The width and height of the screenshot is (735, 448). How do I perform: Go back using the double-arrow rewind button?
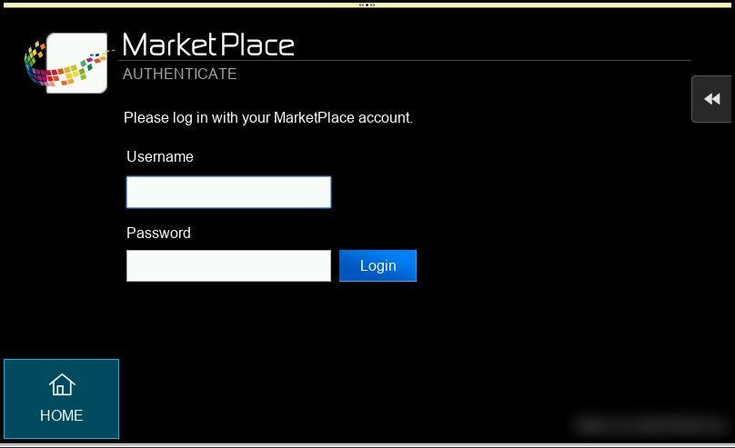711,99
